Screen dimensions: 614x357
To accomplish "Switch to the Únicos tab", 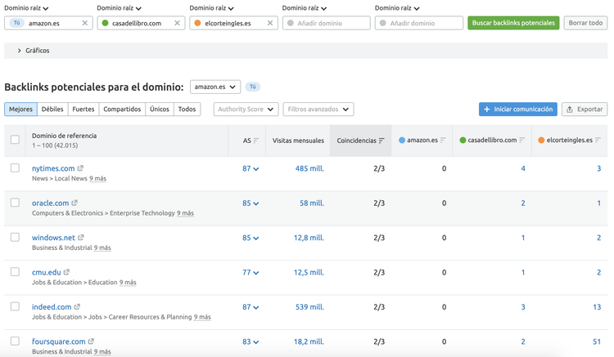I will (160, 109).
